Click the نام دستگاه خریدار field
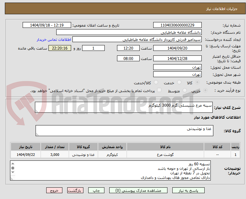Screen dimensions: 246x199 pyautogui.click(x=129, y=32)
